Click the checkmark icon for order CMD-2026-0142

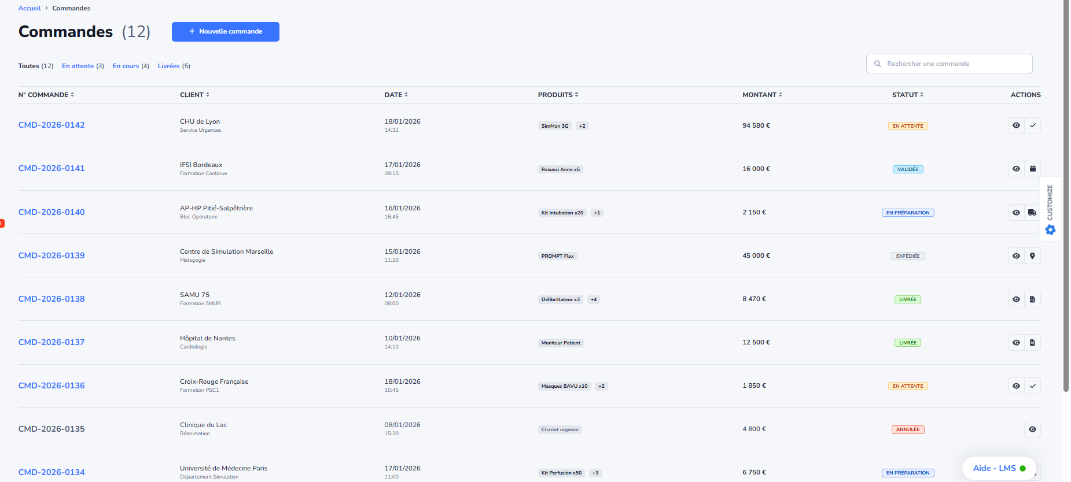coord(1032,125)
